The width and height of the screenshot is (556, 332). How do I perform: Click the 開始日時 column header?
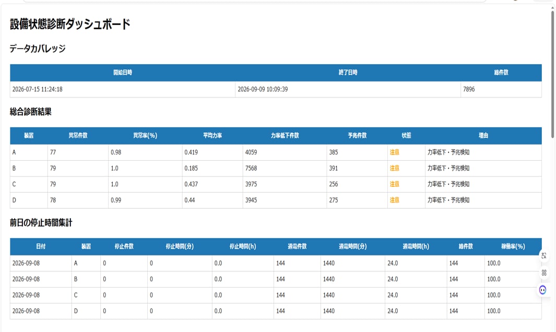click(x=123, y=73)
